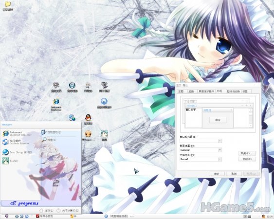
Task: Switch to the 屏幕保护程序 tab
Action: [206, 91]
